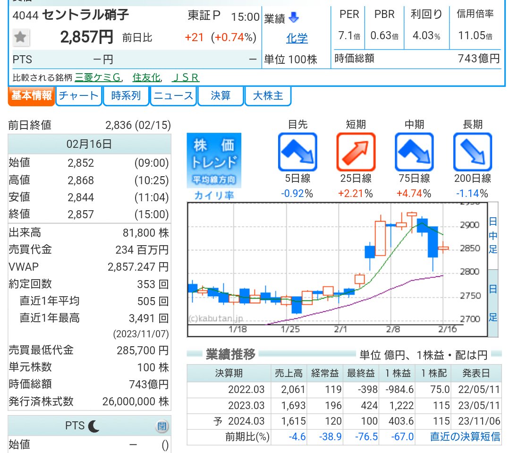Image resolution: width=510 pixels, height=453 pixels.
Task: Switch chart to 日足 view
Action: click(x=493, y=303)
